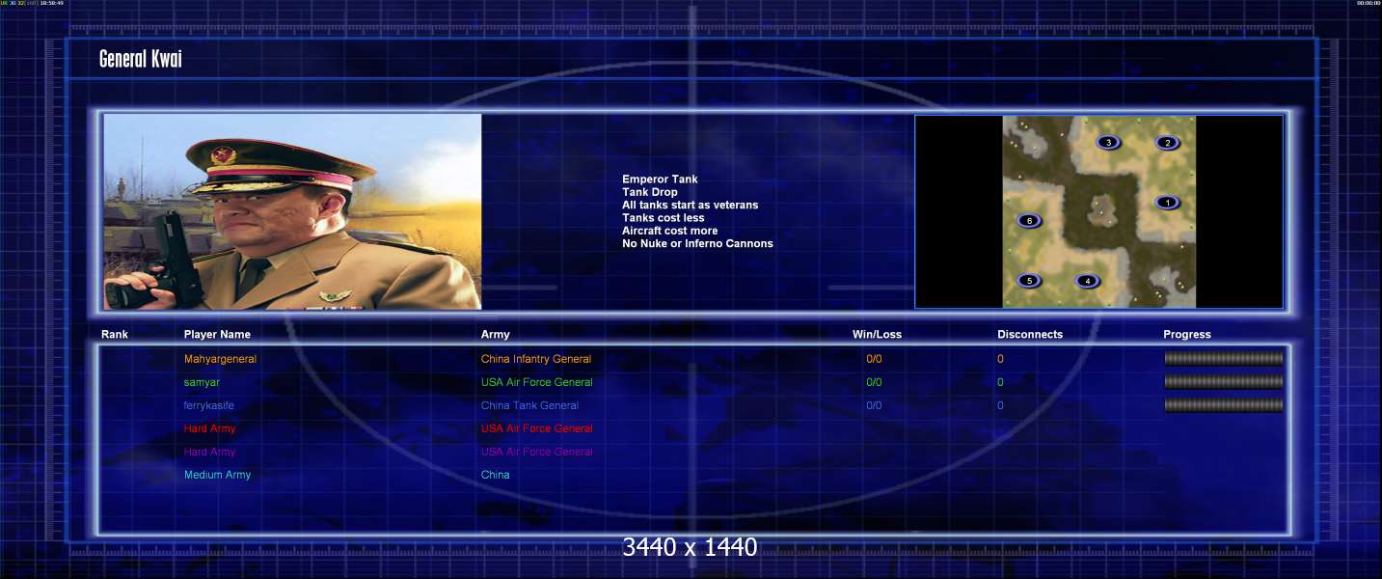The height and width of the screenshot is (579, 1382).
Task: Click the Tank Drop ability line
Action: click(650, 192)
